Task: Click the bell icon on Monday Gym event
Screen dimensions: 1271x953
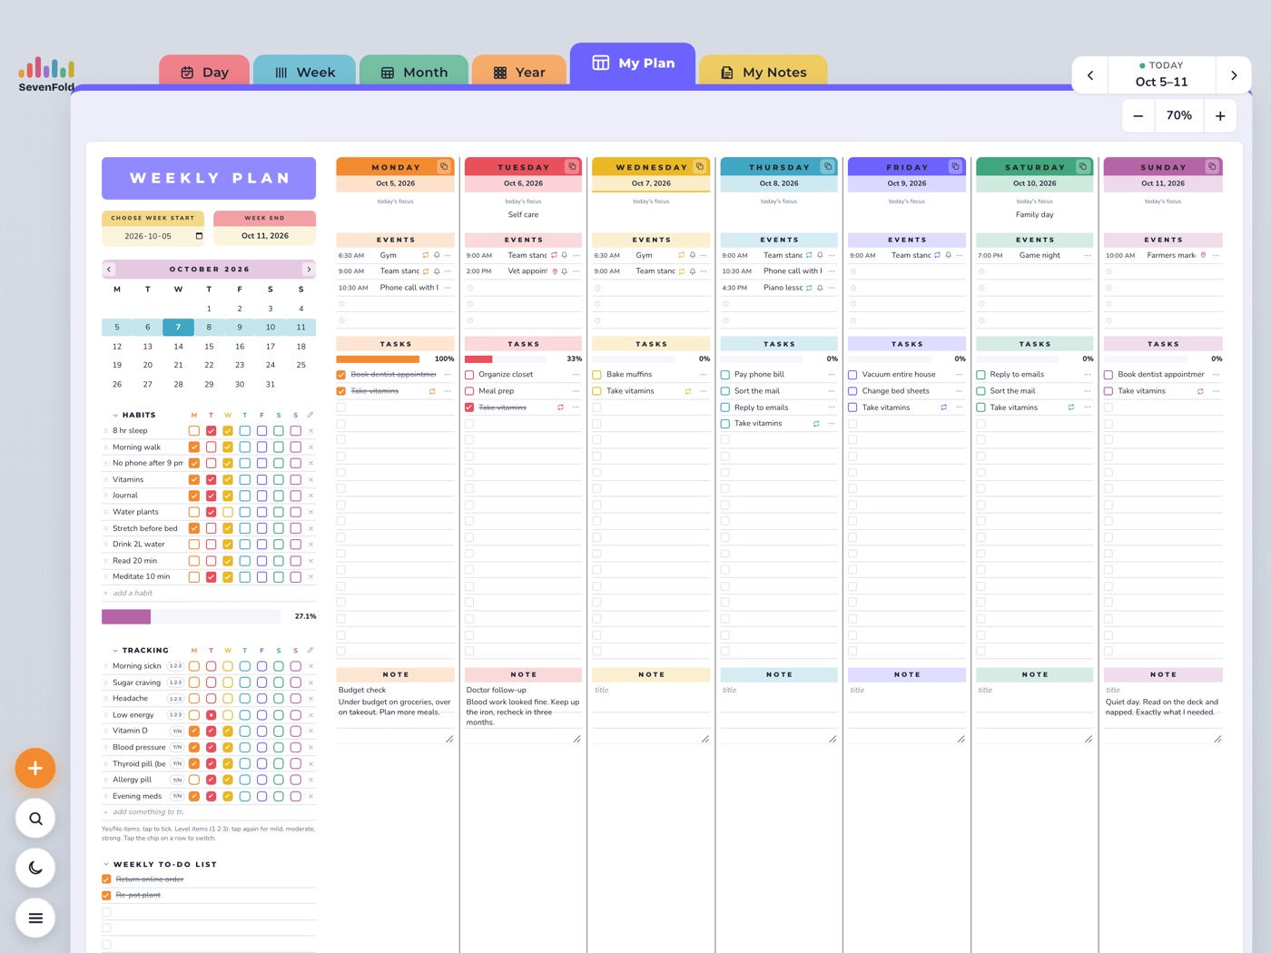Action: pos(437,256)
